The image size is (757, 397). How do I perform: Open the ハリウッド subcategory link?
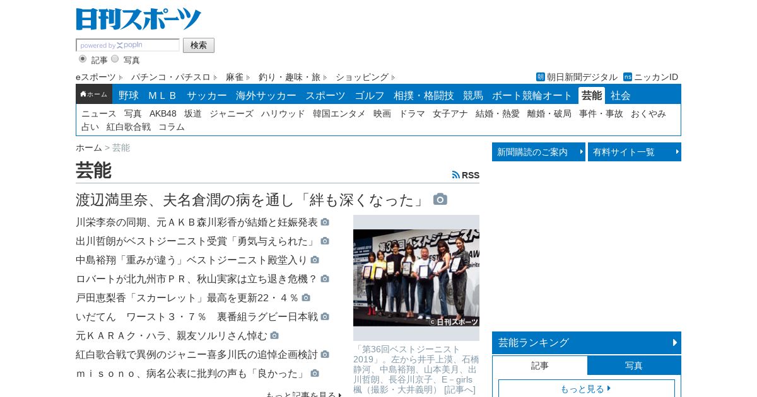[283, 113]
